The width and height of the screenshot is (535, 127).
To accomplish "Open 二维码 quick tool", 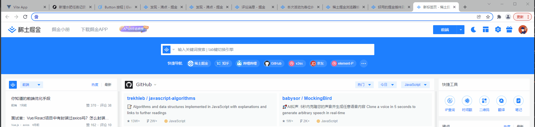I will click(484, 104).
